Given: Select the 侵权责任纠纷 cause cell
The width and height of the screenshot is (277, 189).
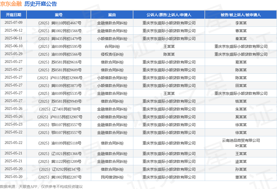Looking at the screenshot, I should (x=112, y=54).
